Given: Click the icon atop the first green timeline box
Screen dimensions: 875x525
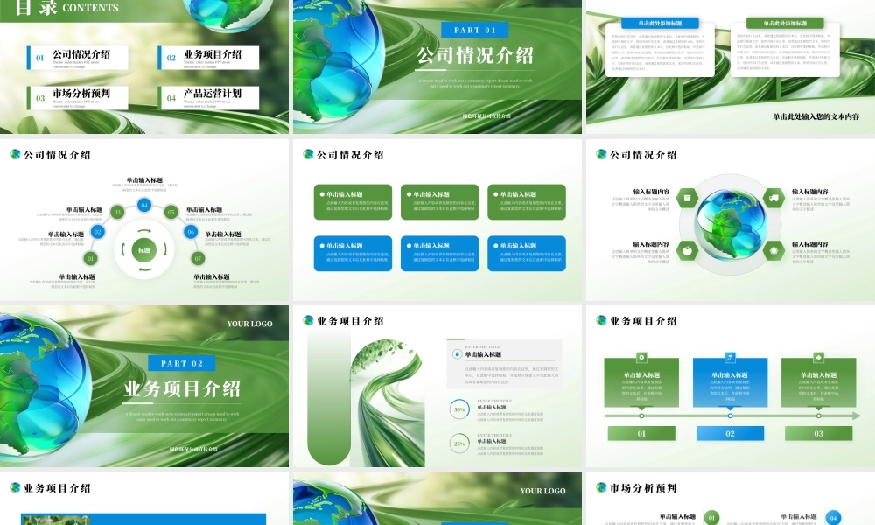Looking at the screenshot, I should (641, 357).
